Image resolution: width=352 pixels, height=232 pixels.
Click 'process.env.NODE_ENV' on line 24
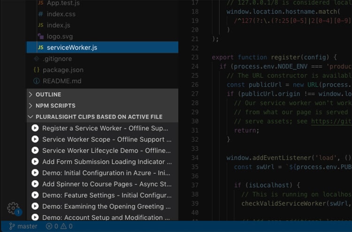270,66
